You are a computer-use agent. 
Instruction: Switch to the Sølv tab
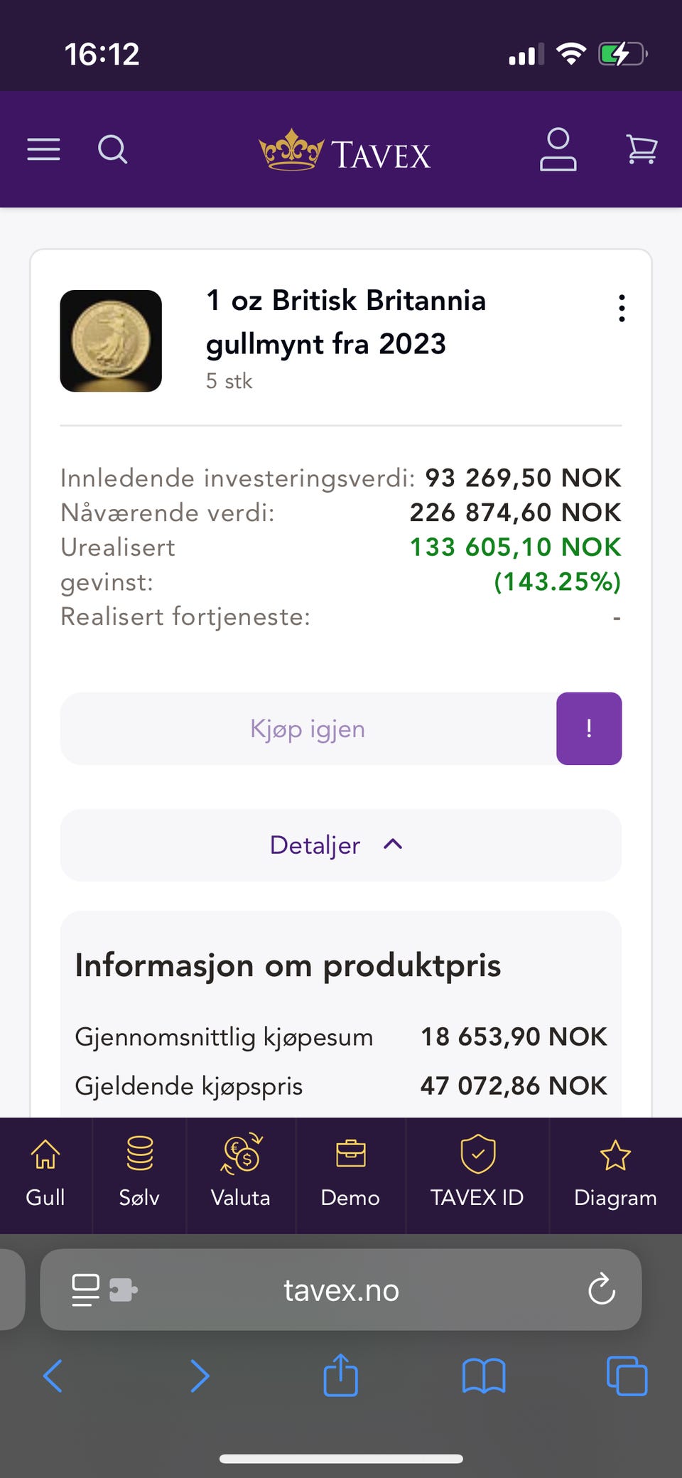point(139,1175)
